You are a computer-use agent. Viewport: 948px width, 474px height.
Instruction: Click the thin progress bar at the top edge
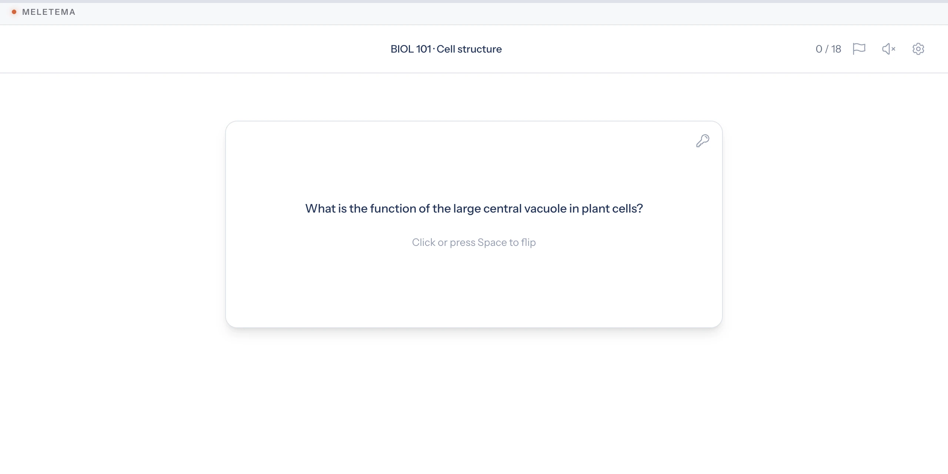[474, 1]
